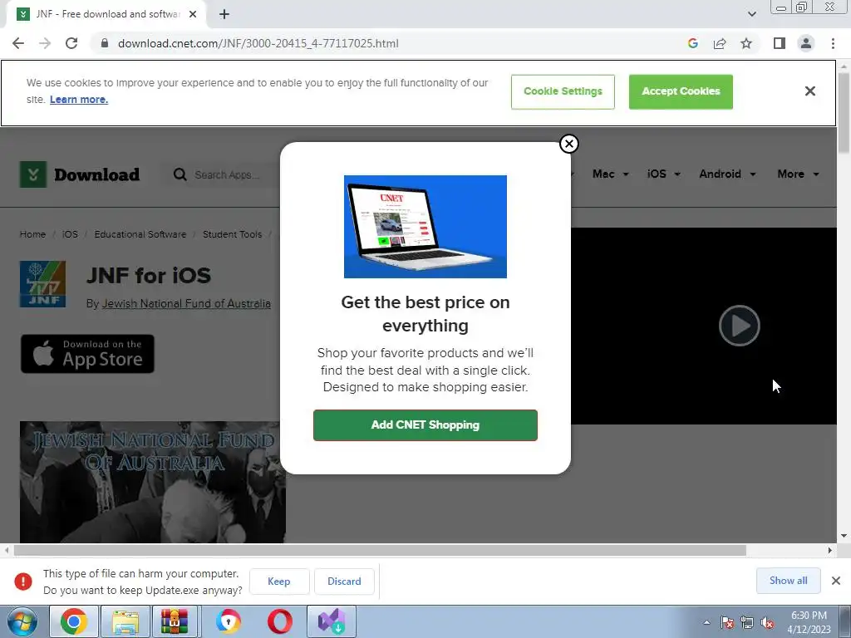Open the Chrome profile menu
The height and width of the screenshot is (638, 851).
point(806,43)
